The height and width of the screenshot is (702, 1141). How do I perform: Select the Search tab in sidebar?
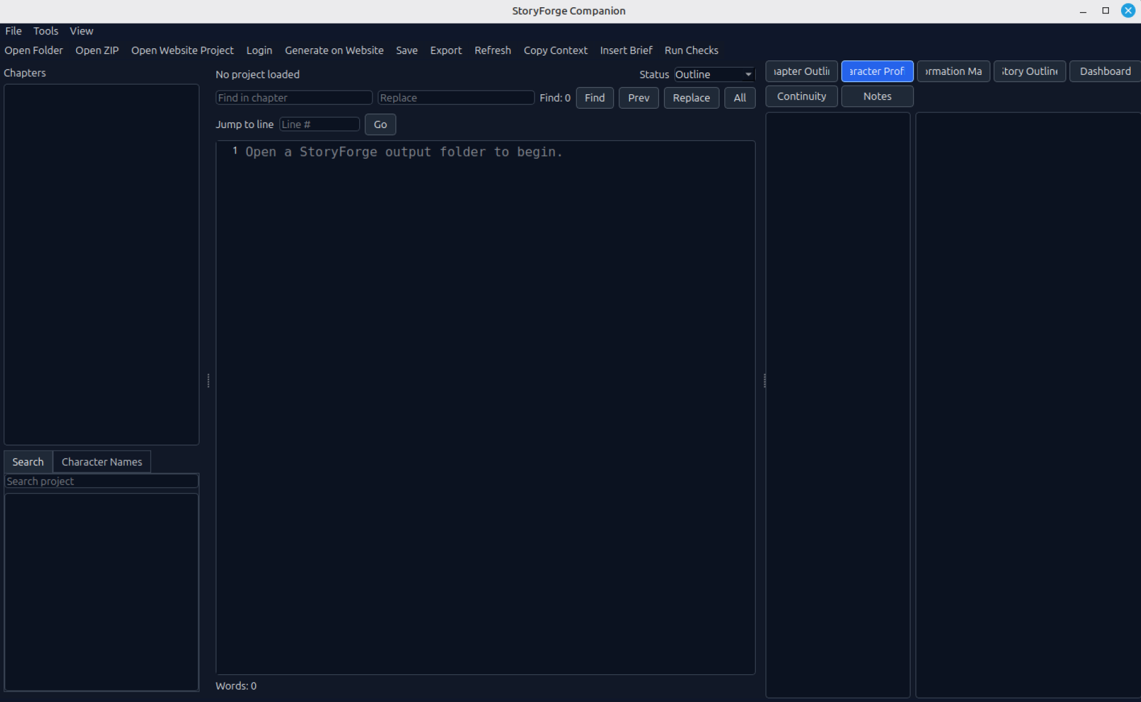pyautogui.click(x=28, y=462)
